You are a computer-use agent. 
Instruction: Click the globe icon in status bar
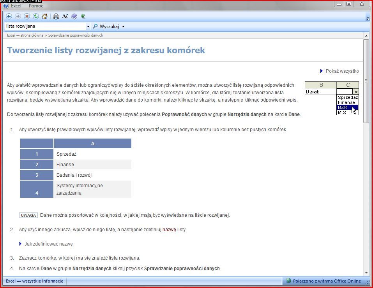coord(288,281)
